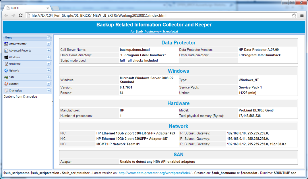Expand the Network menu section
This screenshot has width=308, height=179.
49,70
